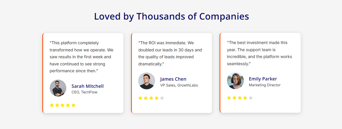Click Sarah Mitchell's profile photo
This screenshot has height=129, width=342.
[58, 88]
